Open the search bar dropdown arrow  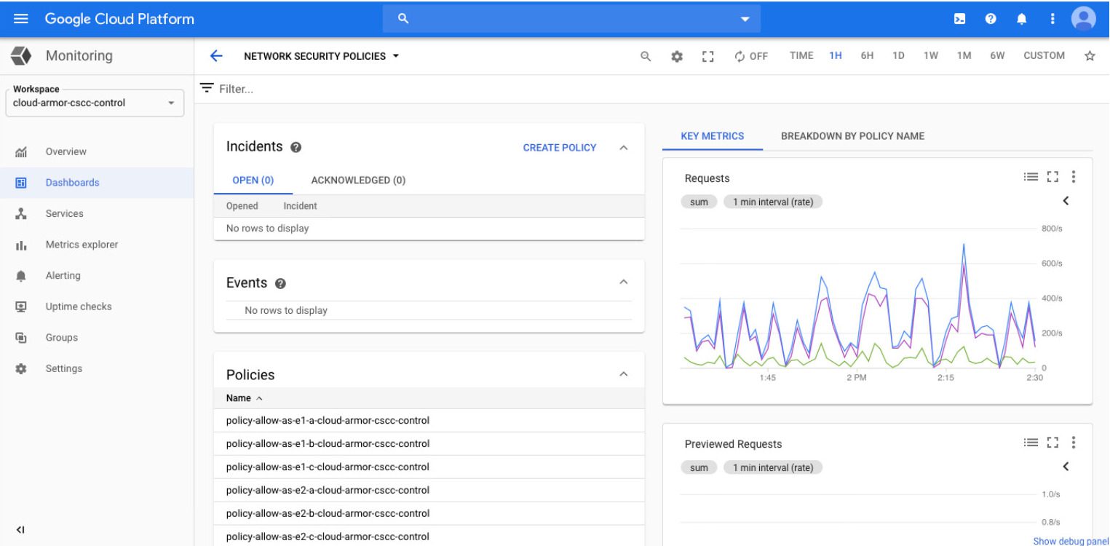745,20
